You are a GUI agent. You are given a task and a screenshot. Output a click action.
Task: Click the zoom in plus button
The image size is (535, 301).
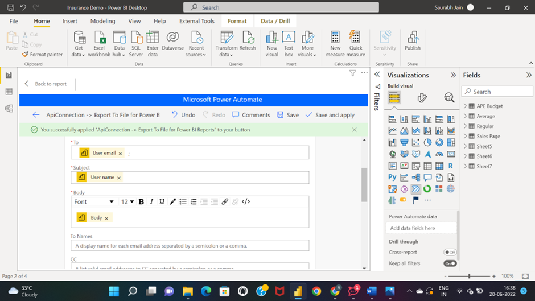[x=493, y=276]
